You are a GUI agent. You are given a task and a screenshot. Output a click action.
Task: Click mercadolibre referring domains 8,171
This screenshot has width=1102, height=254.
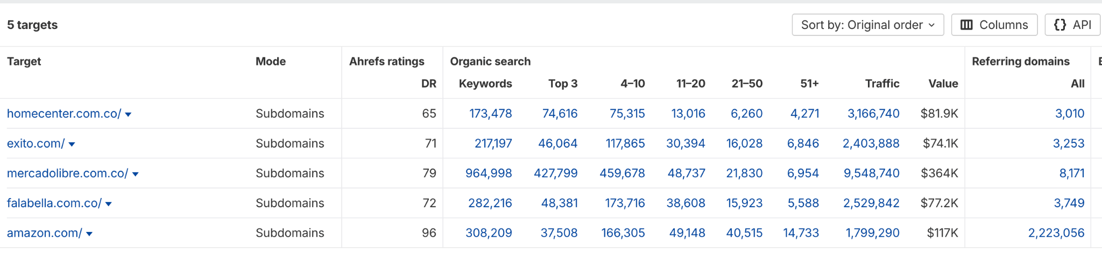coord(1072,173)
